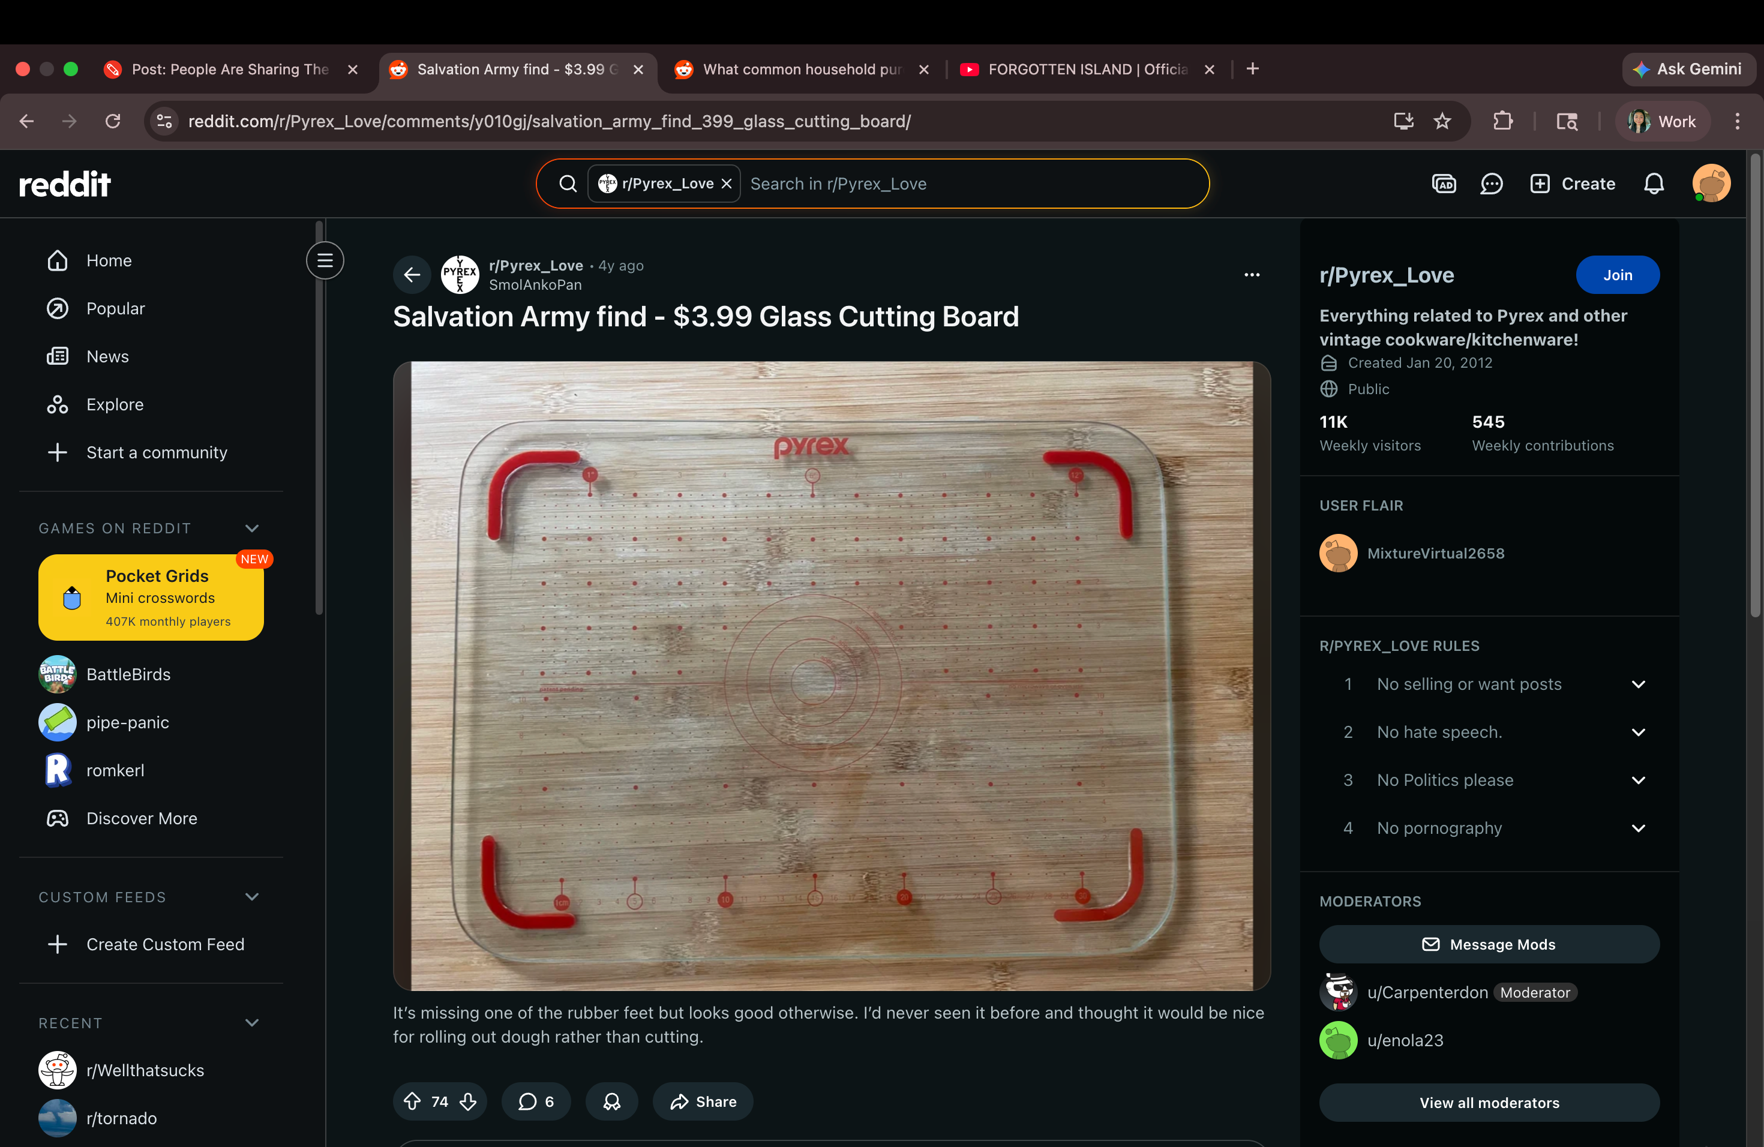Switch to the People Are Sharing tab

[230, 70]
